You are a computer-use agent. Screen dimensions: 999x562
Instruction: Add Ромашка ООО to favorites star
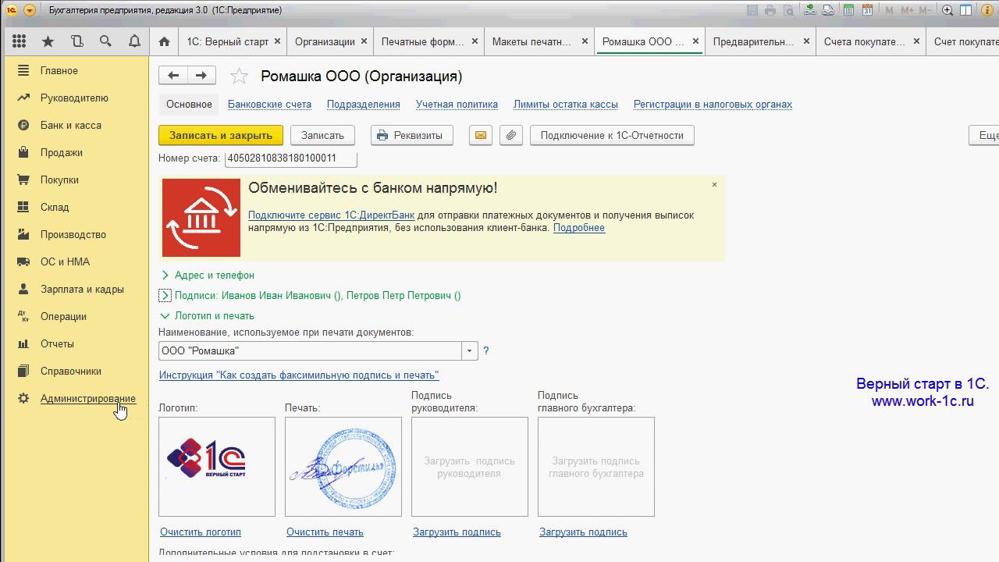point(239,76)
